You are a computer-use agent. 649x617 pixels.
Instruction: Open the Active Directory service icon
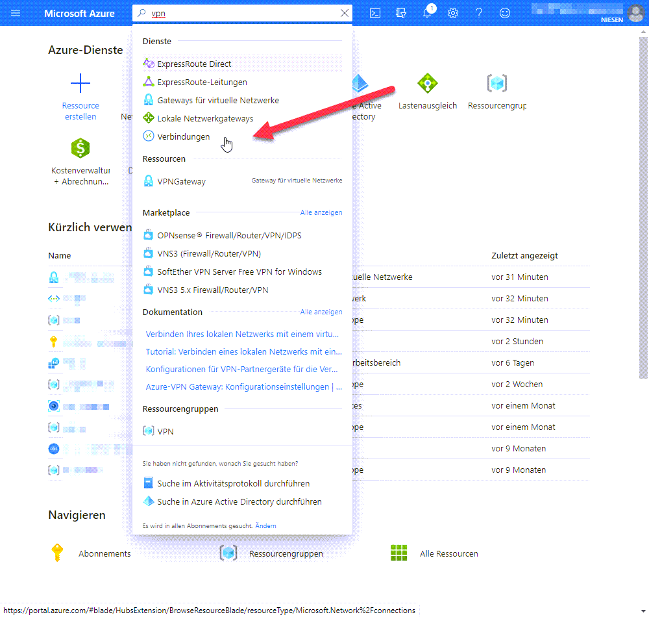tap(360, 83)
